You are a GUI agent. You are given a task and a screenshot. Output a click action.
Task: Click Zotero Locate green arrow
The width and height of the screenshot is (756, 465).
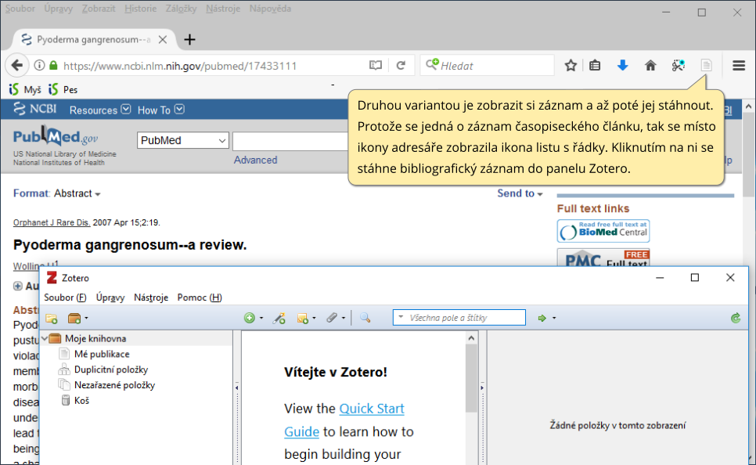click(542, 319)
